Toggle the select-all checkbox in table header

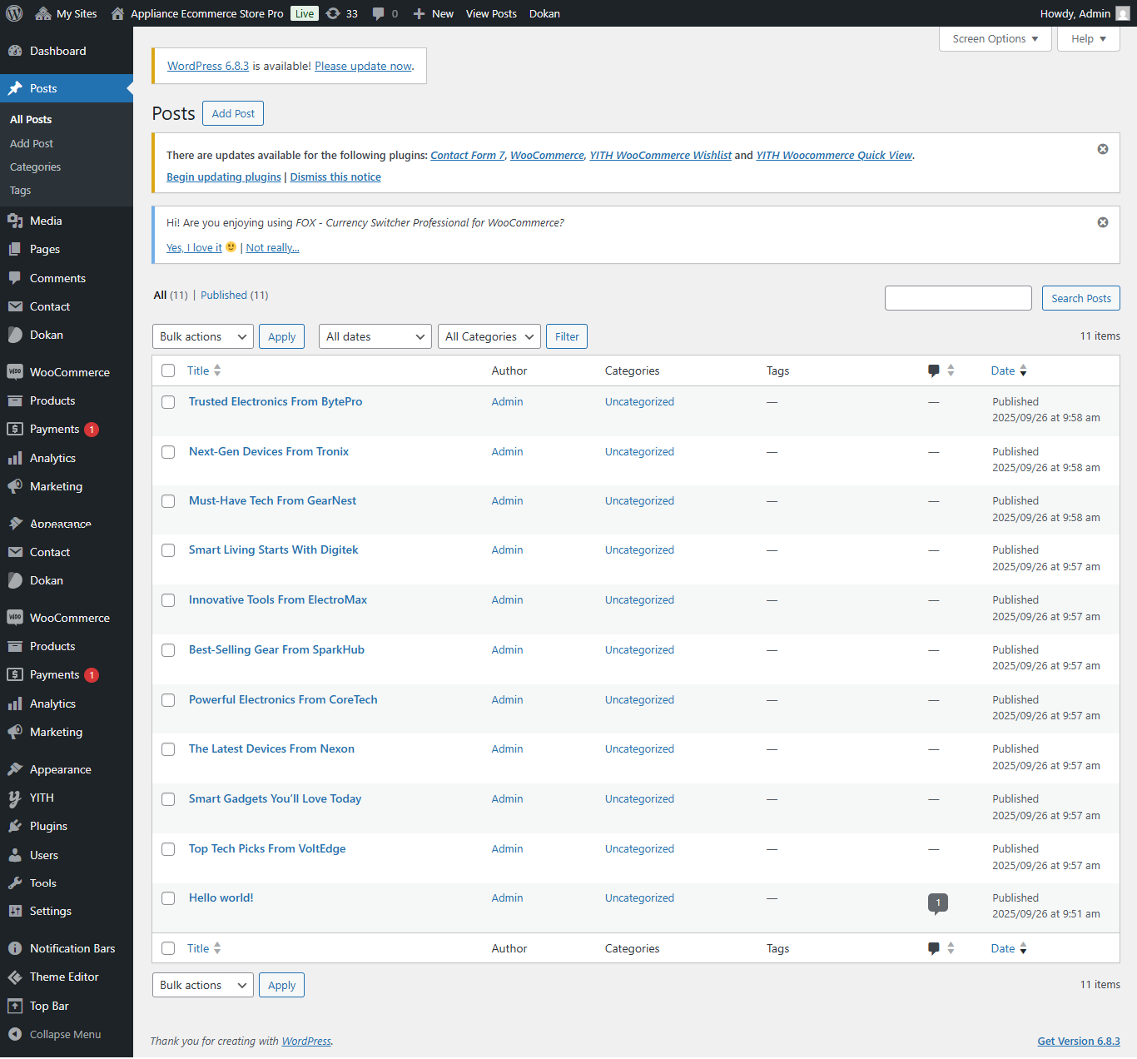pyautogui.click(x=168, y=370)
